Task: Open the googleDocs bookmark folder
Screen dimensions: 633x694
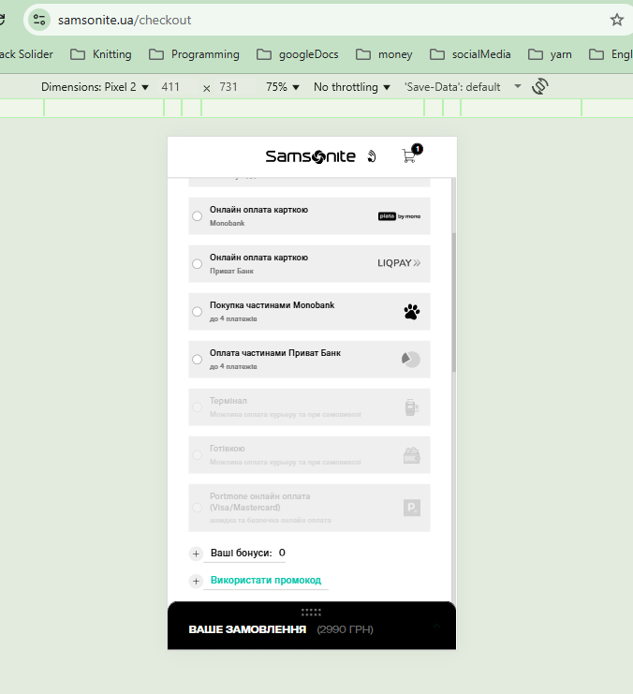Action: tap(298, 54)
